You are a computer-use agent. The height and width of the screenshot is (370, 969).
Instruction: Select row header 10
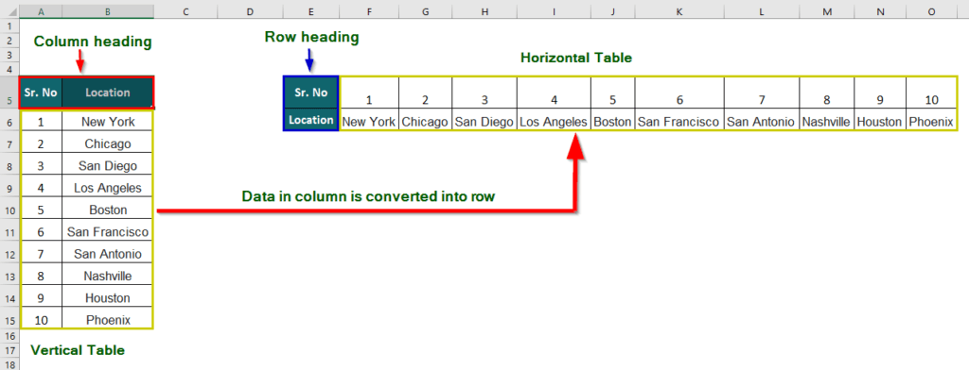pyautogui.click(x=9, y=210)
